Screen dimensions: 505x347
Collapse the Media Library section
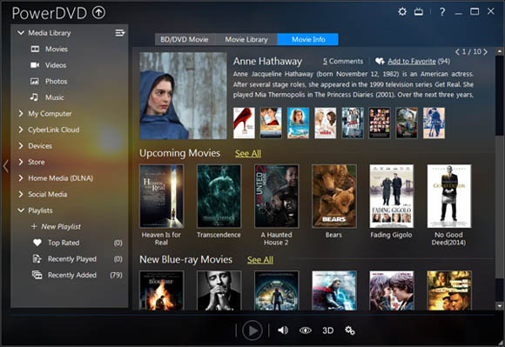click(21, 33)
